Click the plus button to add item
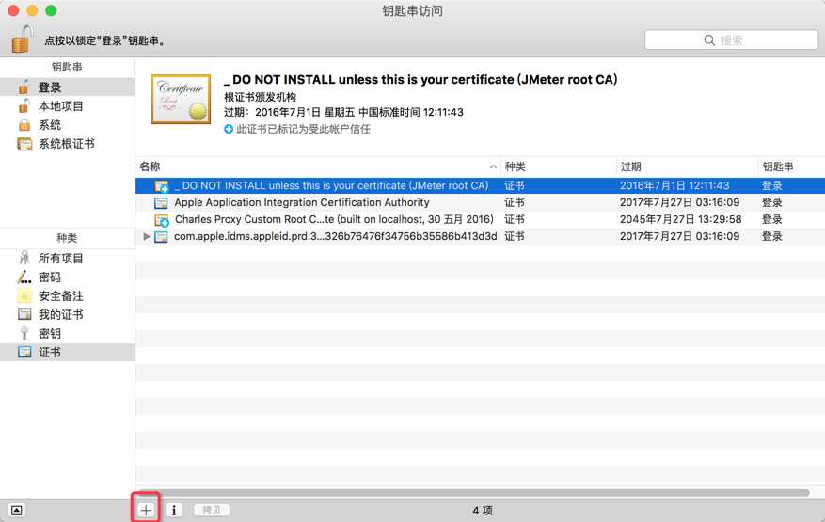 (146, 510)
